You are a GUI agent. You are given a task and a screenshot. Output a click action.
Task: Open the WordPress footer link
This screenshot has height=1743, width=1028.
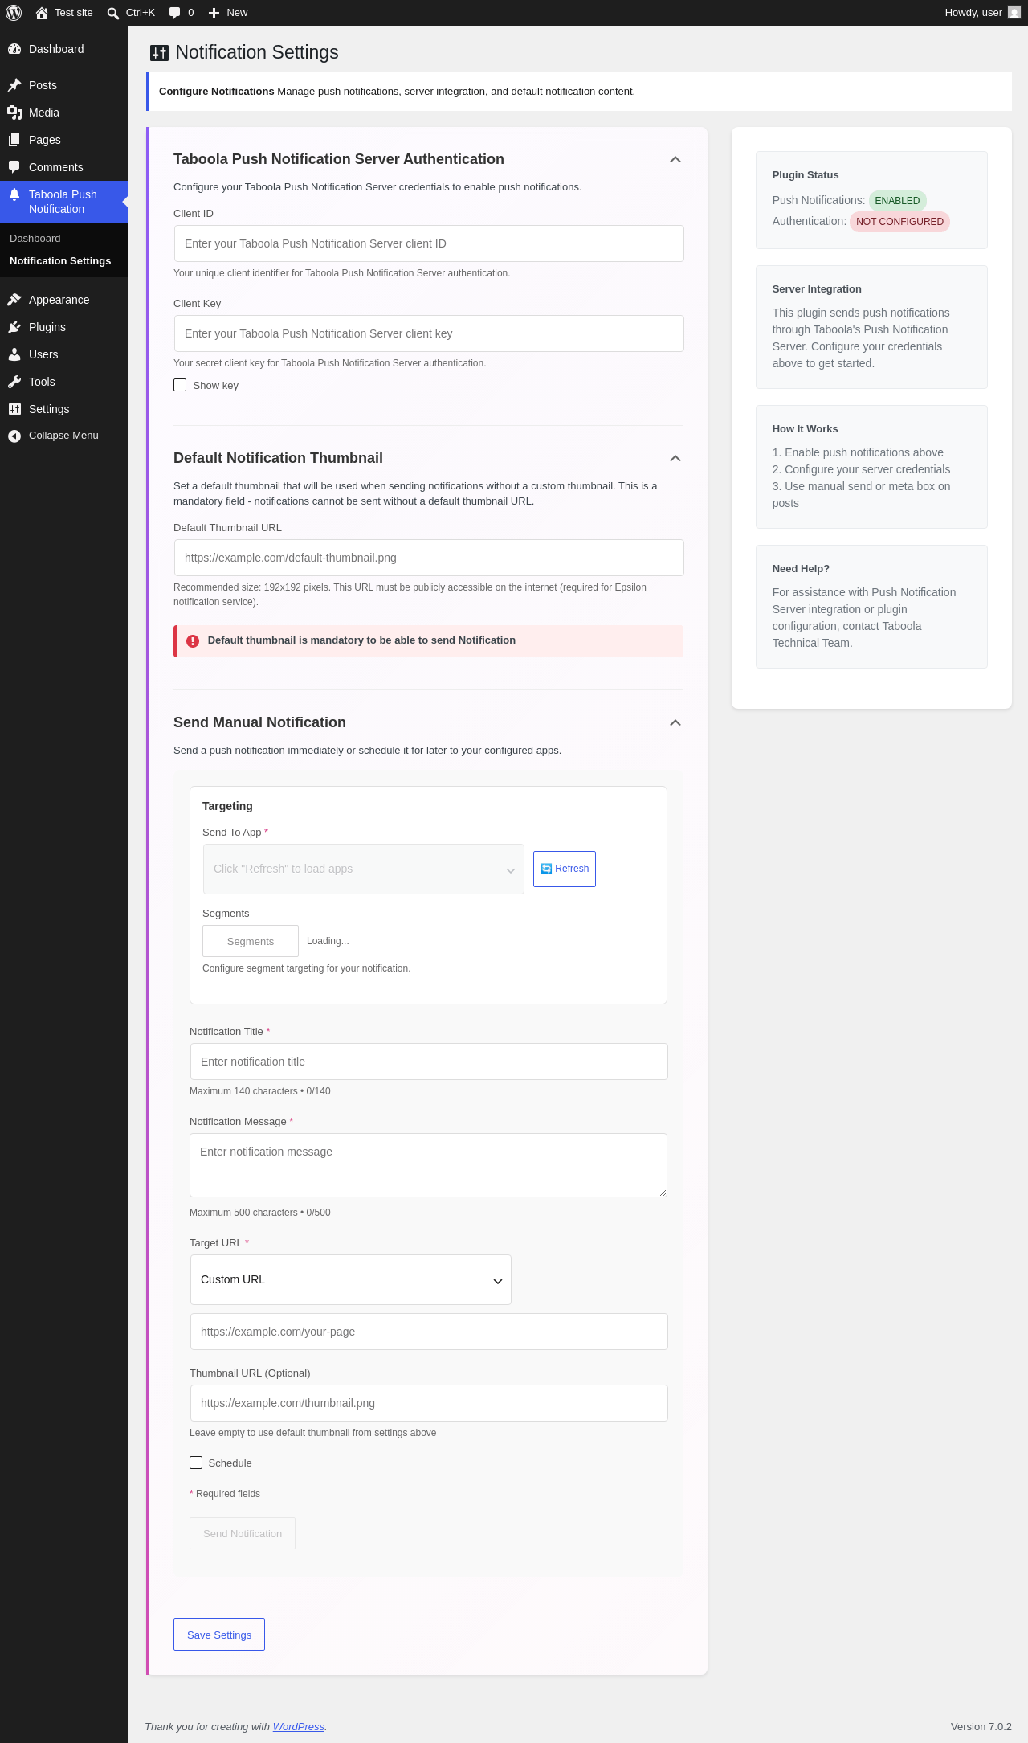(x=299, y=1726)
